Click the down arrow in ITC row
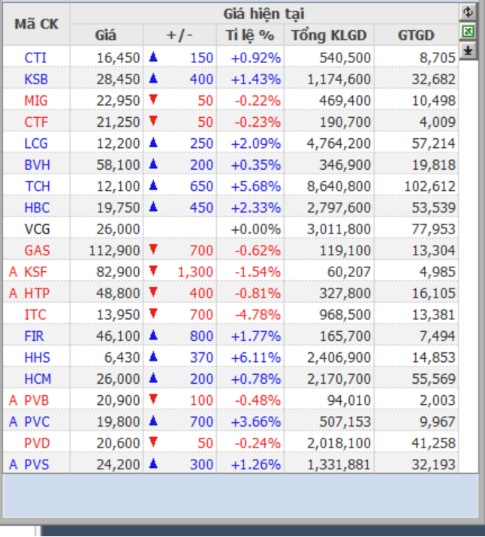Viewport: 485px width, 537px height. pos(153,314)
